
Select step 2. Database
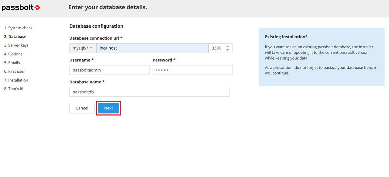coord(15,36)
